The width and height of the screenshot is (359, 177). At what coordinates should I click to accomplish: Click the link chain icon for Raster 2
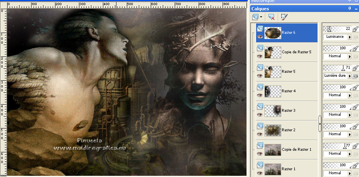pos(355,126)
